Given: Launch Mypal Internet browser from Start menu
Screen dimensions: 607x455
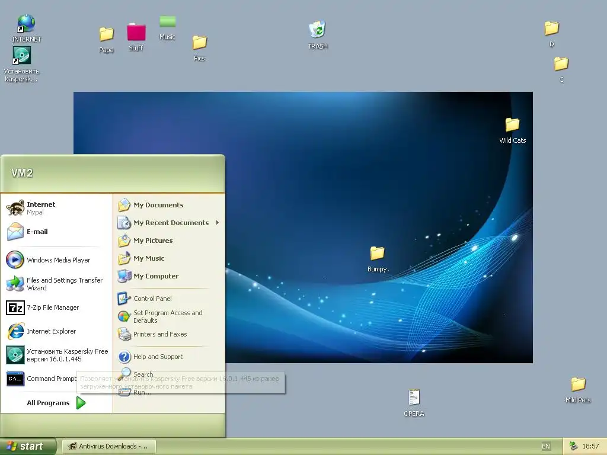Looking at the screenshot, I should point(56,208).
